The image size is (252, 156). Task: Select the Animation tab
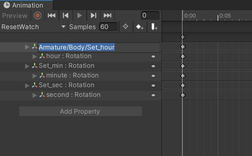click(26, 5)
